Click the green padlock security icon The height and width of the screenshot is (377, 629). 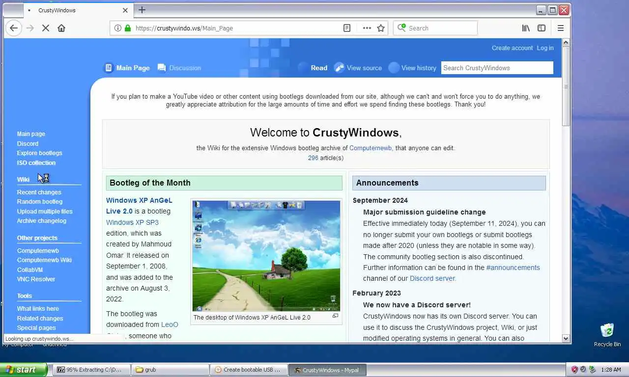pyautogui.click(x=128, y=28)
